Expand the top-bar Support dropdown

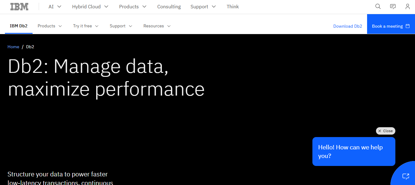pos(203,6)
